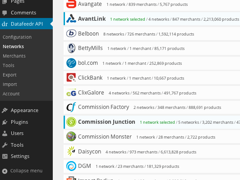Click '10,667 products' ClickBank stats
The width and height of the screenshot is (240, 180).
pos(169,78)
